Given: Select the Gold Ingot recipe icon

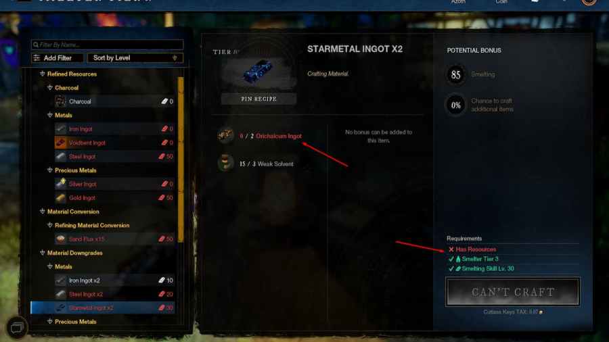Looking at the screenshot, I should pos(60,198).
